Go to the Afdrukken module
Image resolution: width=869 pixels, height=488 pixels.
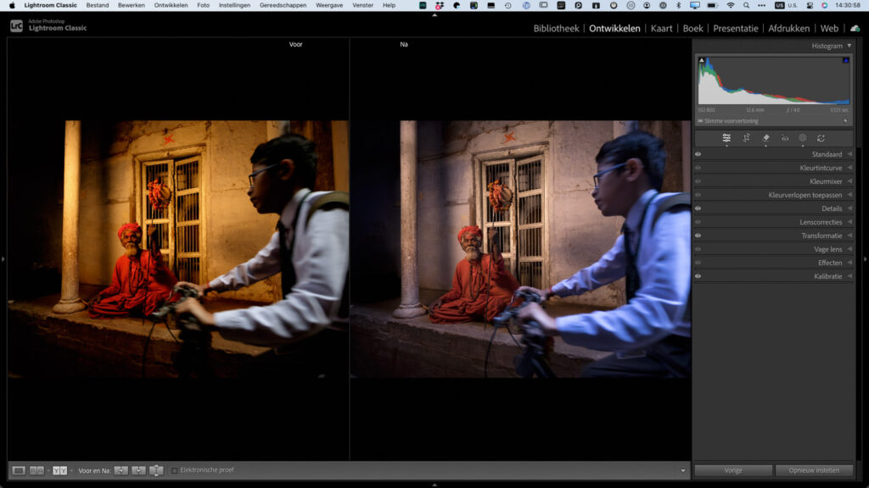tap(788, 28)
